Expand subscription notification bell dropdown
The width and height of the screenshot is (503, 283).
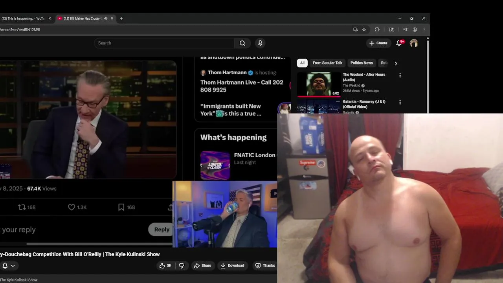[x=9, y=266]
